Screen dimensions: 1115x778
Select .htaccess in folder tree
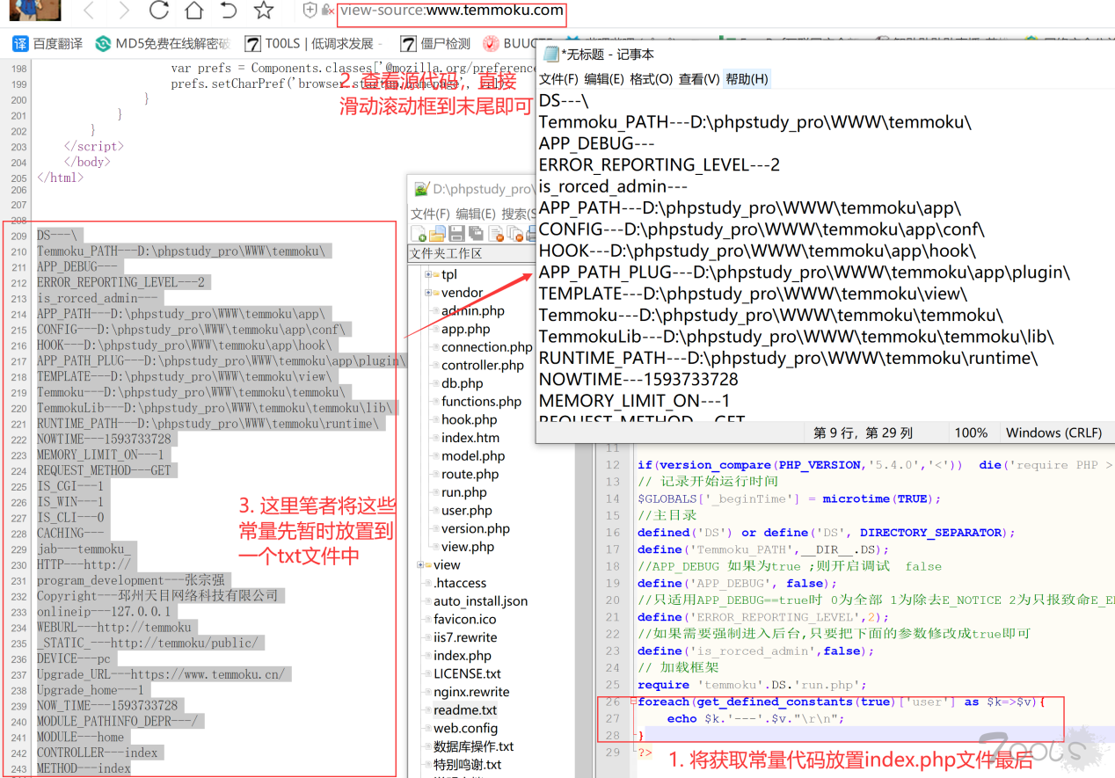(460, 583)
